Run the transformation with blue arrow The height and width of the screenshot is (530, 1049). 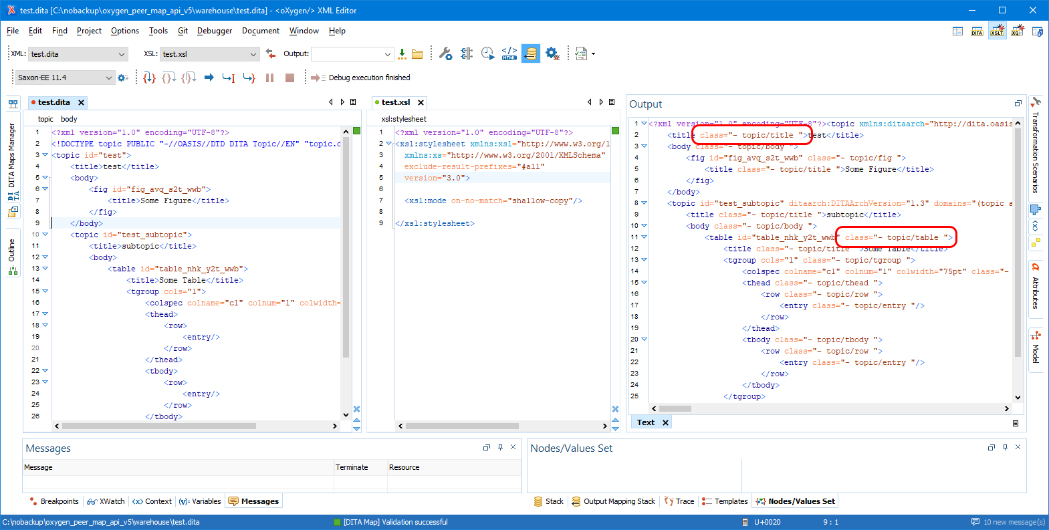[x=209, y=78]
